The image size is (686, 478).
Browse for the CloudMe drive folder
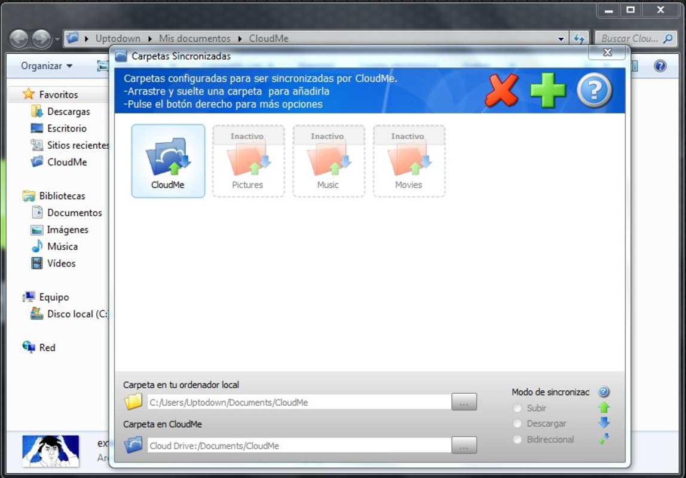[464, 445]
